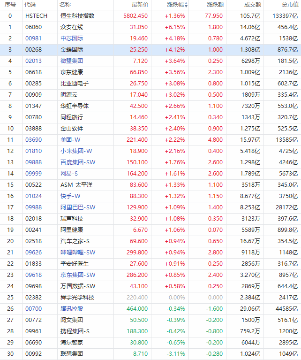Select the 阿里健康 row name
301x360 pixels.
[72, 230]
